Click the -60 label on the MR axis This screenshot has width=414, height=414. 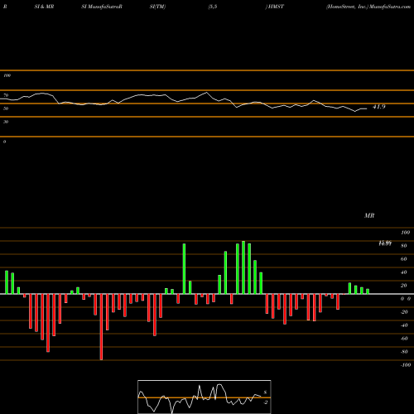404,339
